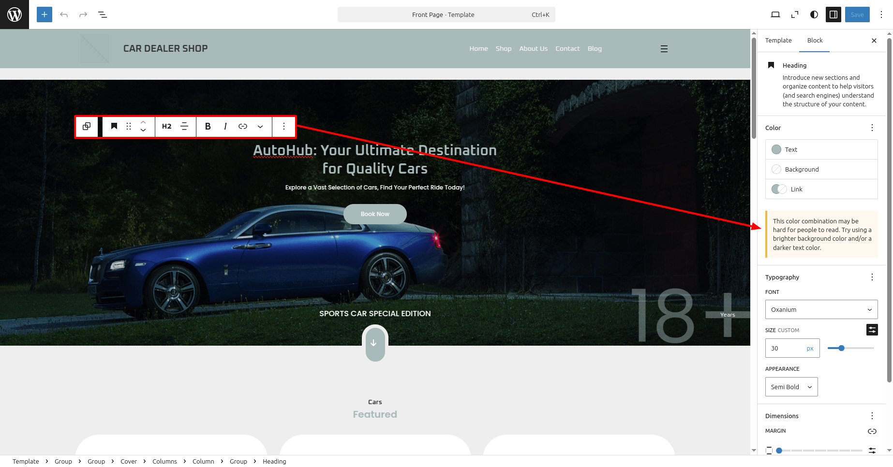Click the CAR DEALER SHOP site title
This screenshot has width=893, height=467.
point(165,48)
